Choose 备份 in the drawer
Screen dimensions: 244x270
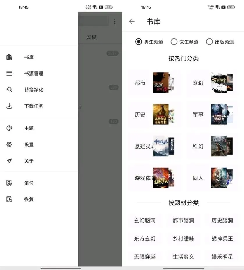[x=39, y=183]
